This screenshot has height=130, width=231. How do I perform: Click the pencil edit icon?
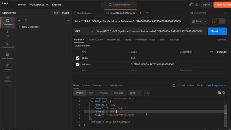tap(215, 21)
